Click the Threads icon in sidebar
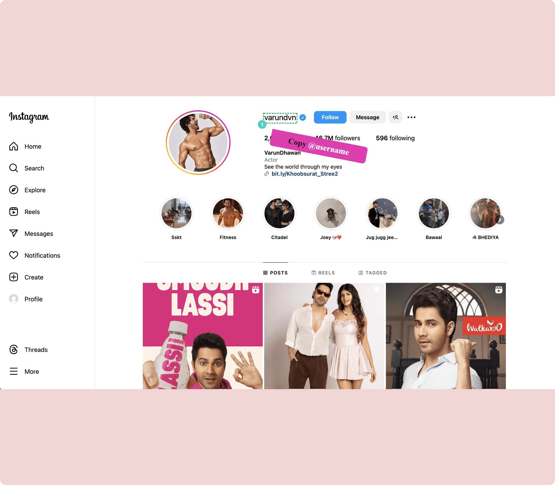The image size is (555, 485). pos(14,350)
